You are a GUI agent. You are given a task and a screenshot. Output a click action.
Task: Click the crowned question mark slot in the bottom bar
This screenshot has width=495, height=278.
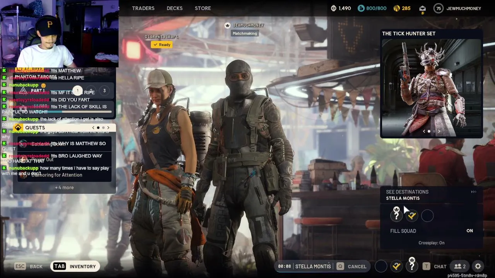tap(412, 265)
